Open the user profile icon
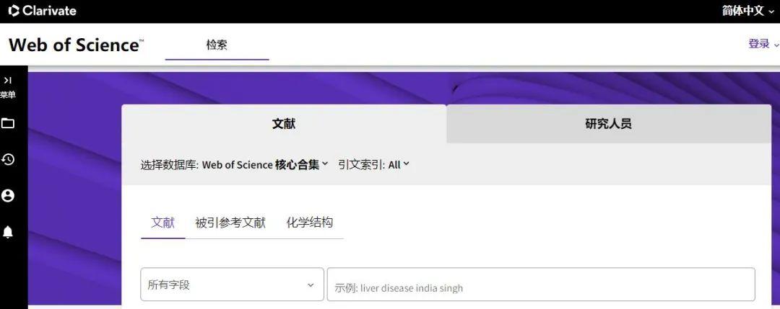 point(8,195)
